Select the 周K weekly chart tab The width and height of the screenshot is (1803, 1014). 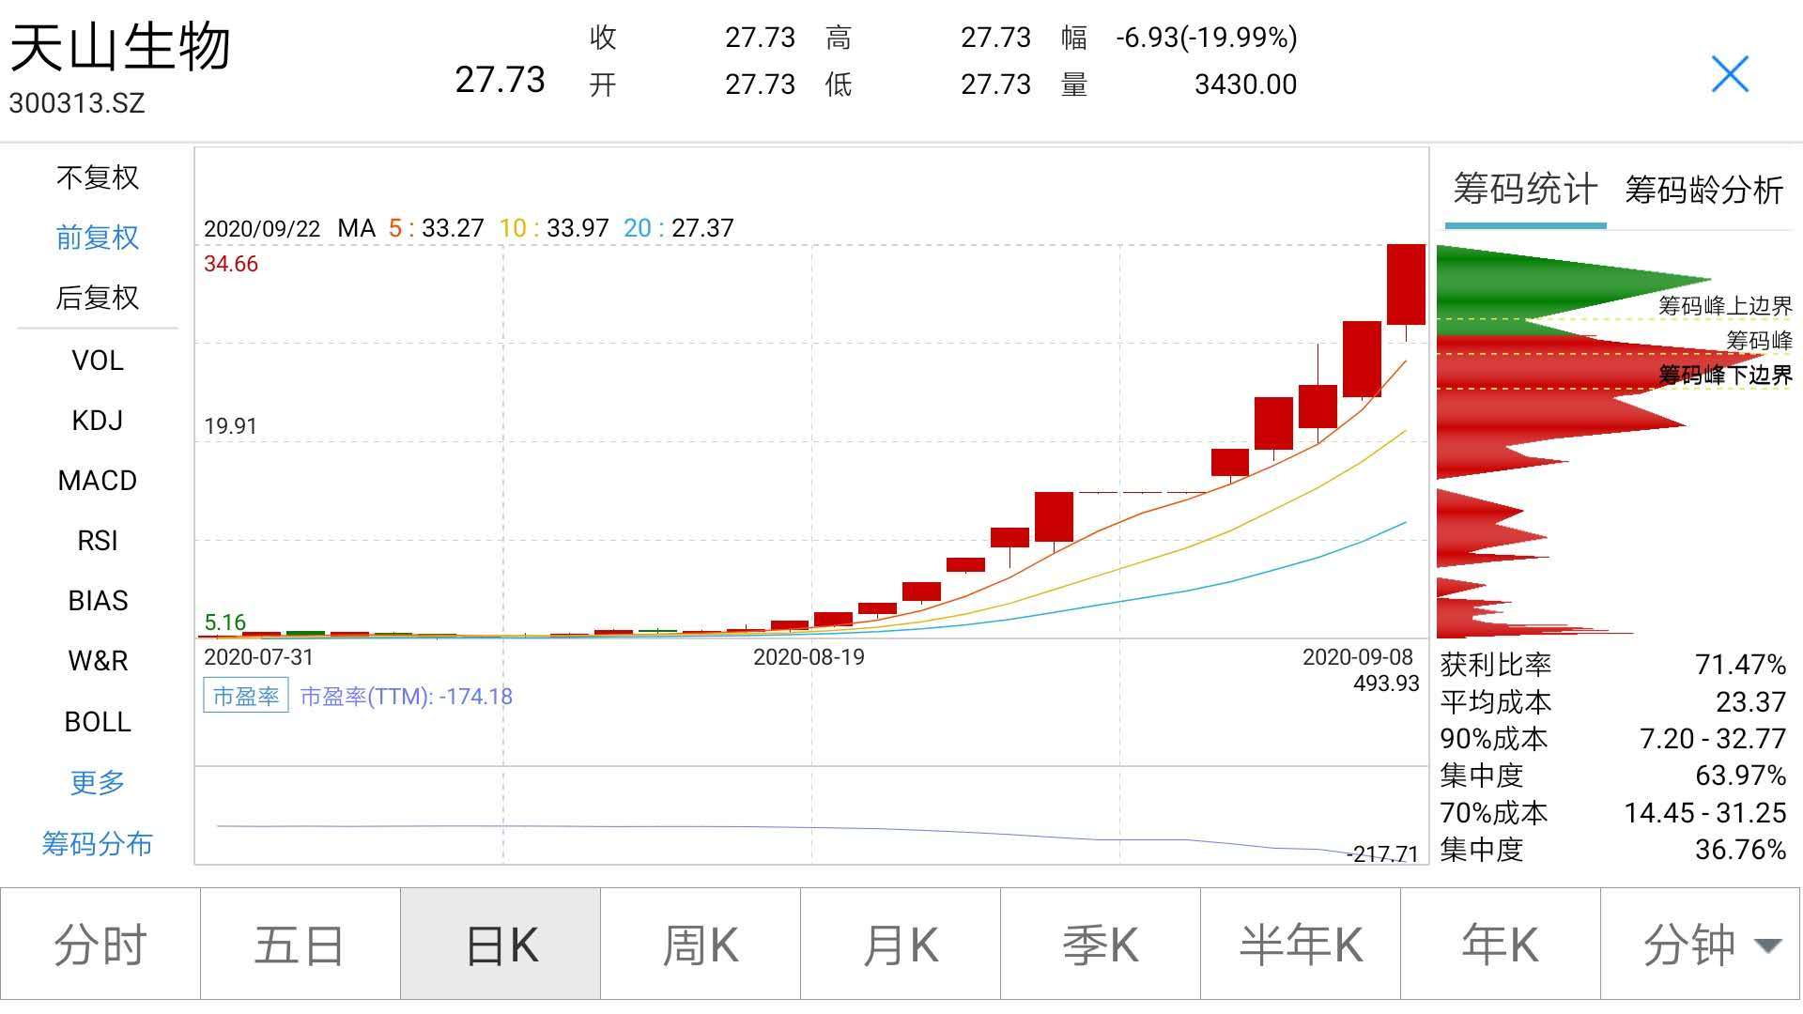pyautogui.click(x=701, y=945)
